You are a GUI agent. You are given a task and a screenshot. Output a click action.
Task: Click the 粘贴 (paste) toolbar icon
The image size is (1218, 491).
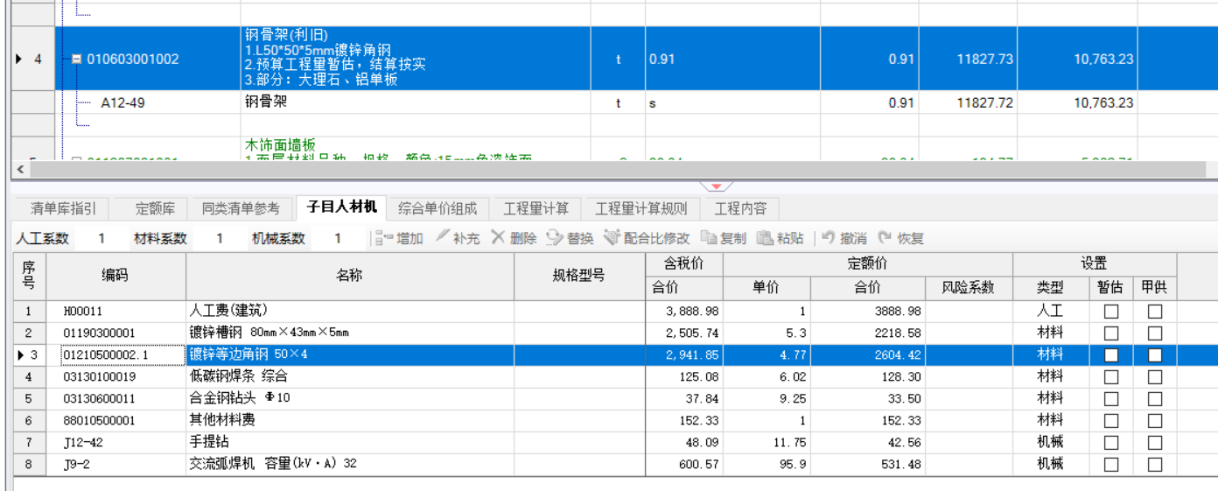[765, 238]
